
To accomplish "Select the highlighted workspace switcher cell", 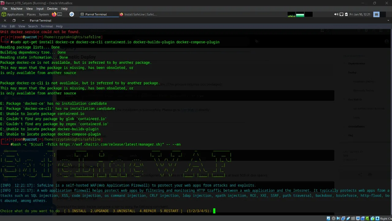I will point(376,15).
